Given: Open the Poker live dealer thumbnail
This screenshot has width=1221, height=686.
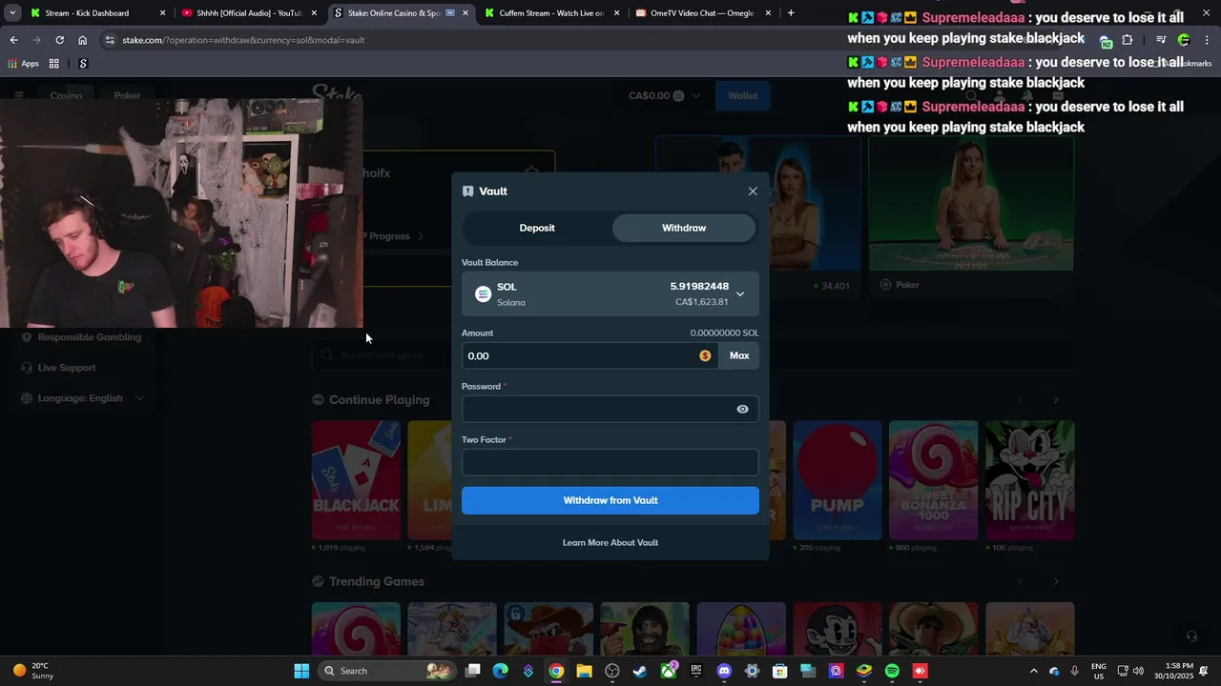Looking at the screenshot, I should pyautogui.click(x=971, y=204).
